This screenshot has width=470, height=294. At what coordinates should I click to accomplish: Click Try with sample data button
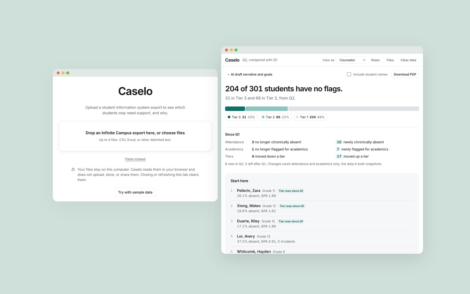[x=135, y=192]
